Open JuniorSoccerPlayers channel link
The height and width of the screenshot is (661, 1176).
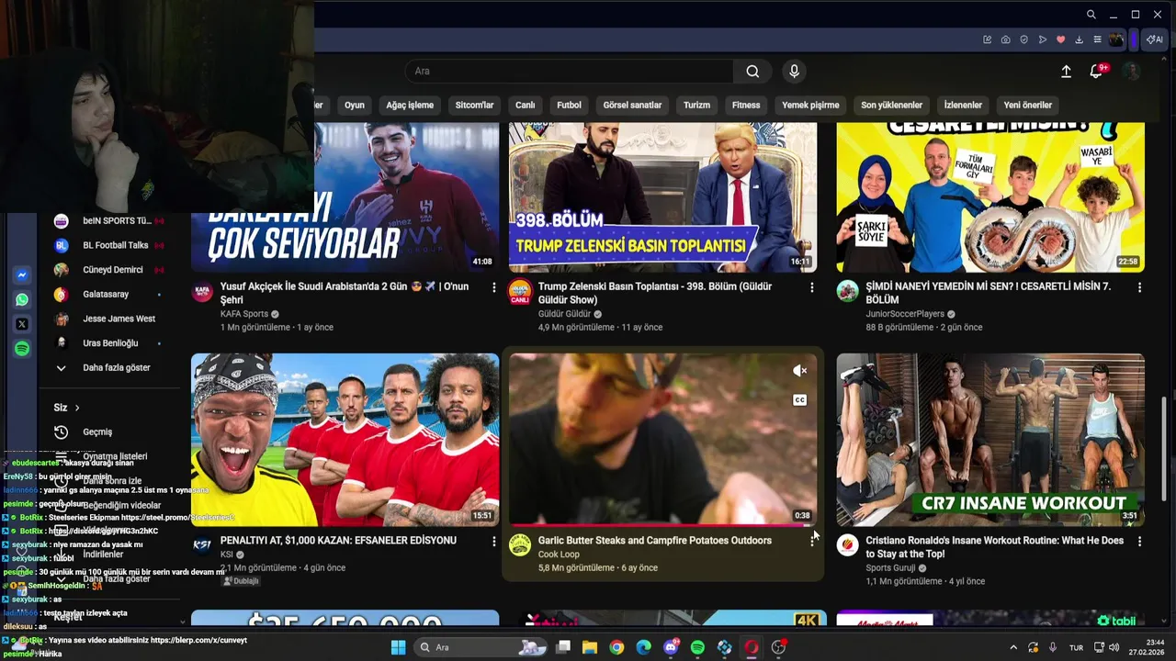point(905,314)
